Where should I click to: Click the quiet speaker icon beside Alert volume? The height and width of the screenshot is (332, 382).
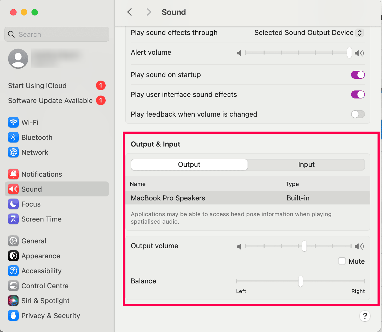239,53
